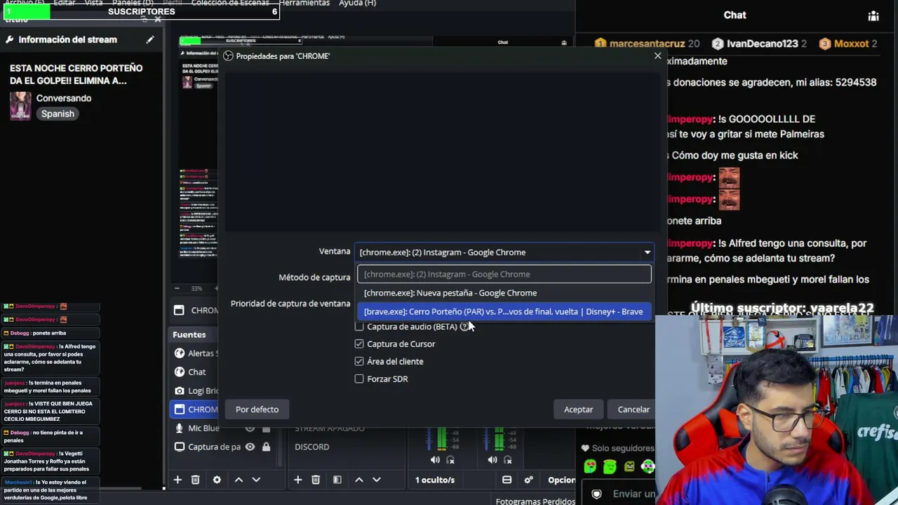Viewport: 898px width, 505px height.
Task: Add a new source with the plus icon
Action: [177, 480]
